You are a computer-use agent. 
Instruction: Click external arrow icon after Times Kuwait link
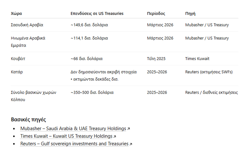[x=115, y=137]
